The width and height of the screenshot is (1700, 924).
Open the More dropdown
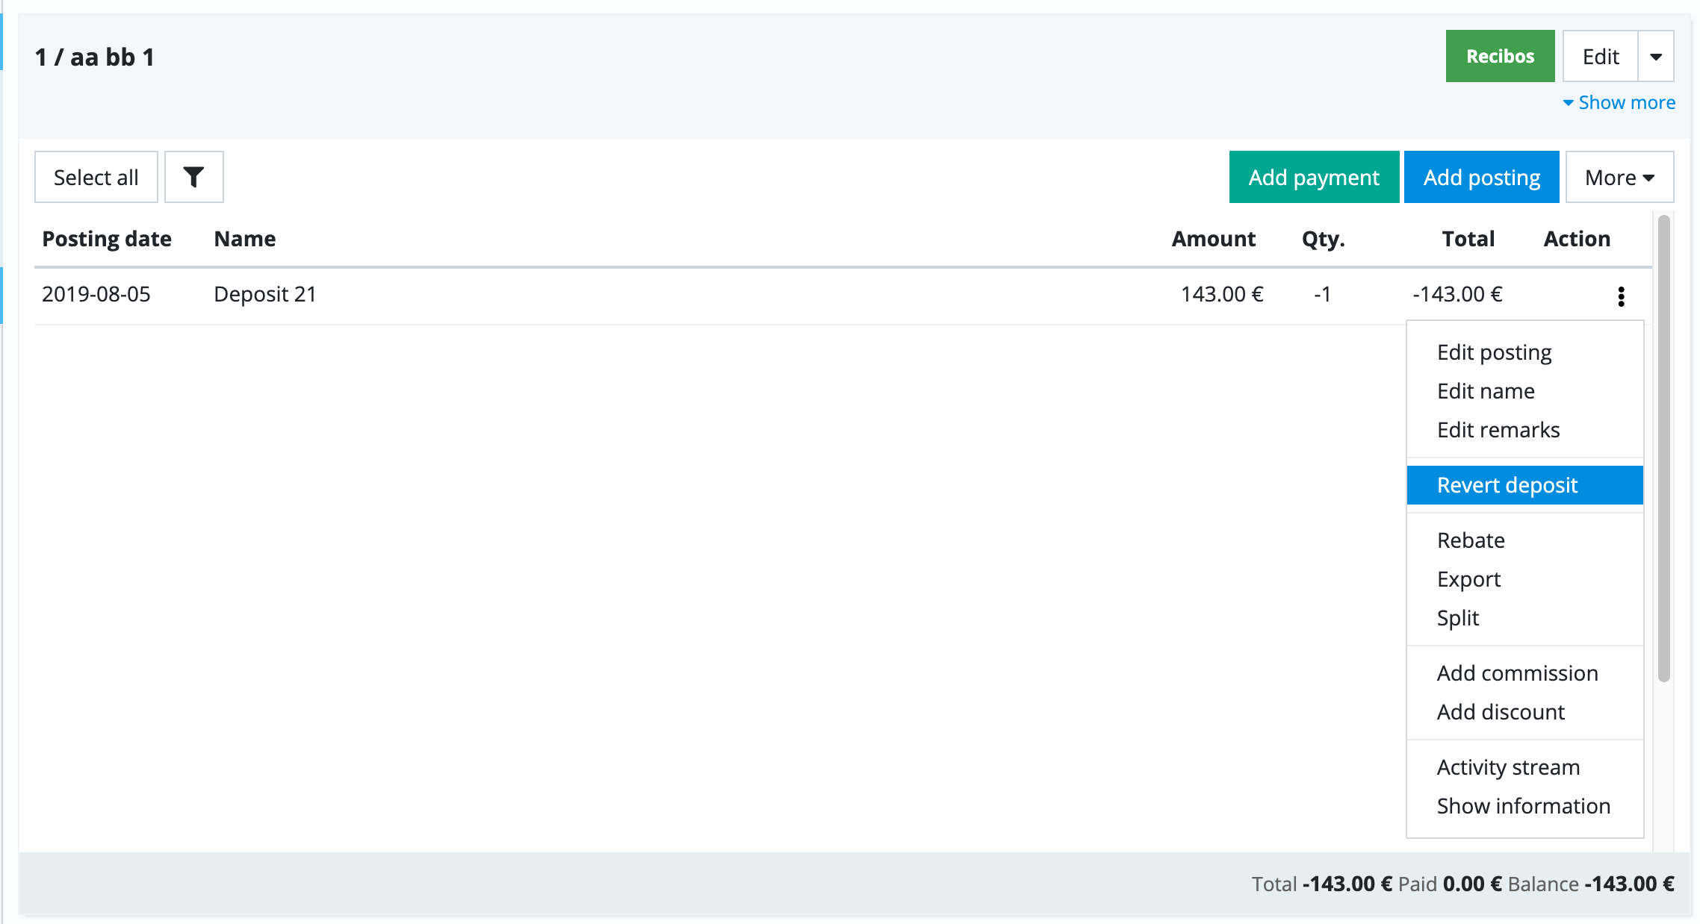[x=1619, y=178]
